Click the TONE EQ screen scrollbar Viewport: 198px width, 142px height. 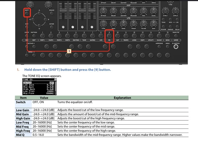point(55,88)
